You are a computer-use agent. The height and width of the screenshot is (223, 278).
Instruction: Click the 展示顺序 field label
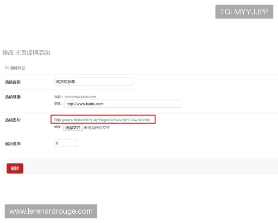point(13,144)
